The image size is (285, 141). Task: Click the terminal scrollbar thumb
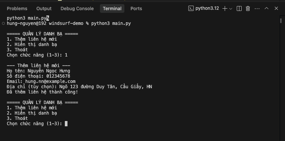click(281, 21)
